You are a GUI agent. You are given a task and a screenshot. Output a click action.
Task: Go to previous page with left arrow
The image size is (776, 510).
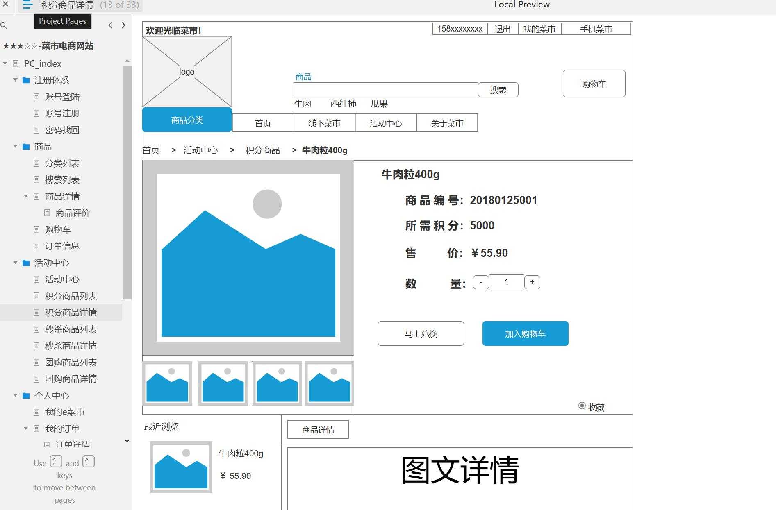point(110,25)
